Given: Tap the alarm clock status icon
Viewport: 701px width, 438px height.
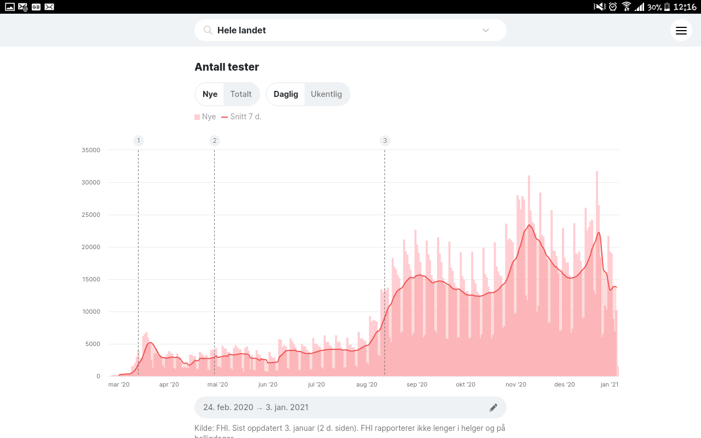Looking at the screenshot, I should coord(613,7).
